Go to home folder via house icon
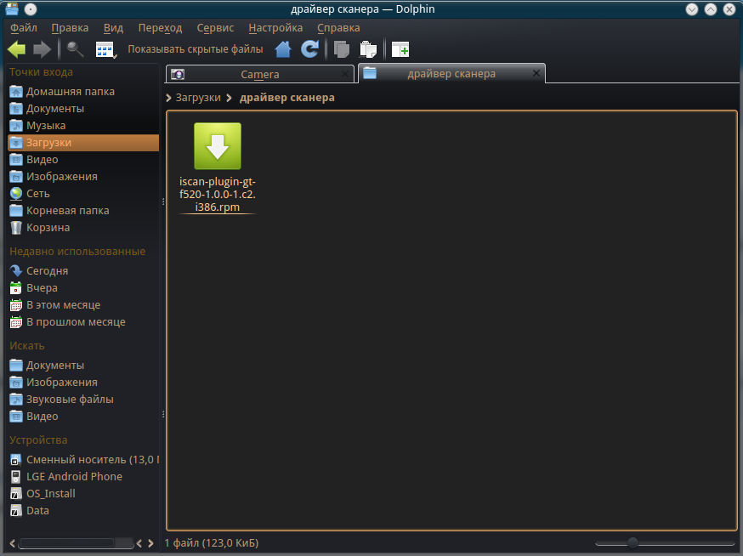The image size is (743, 556). [x=283, y=49]
